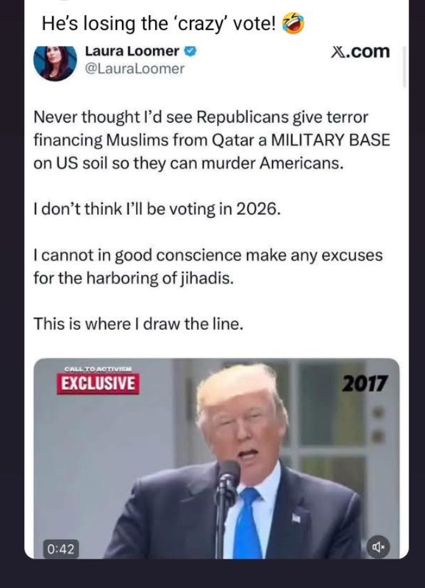The width and height of the screenshot is (425, 588).
Task: Click the 'He's losing the crazy vote' caption
Action: (159, 24)
